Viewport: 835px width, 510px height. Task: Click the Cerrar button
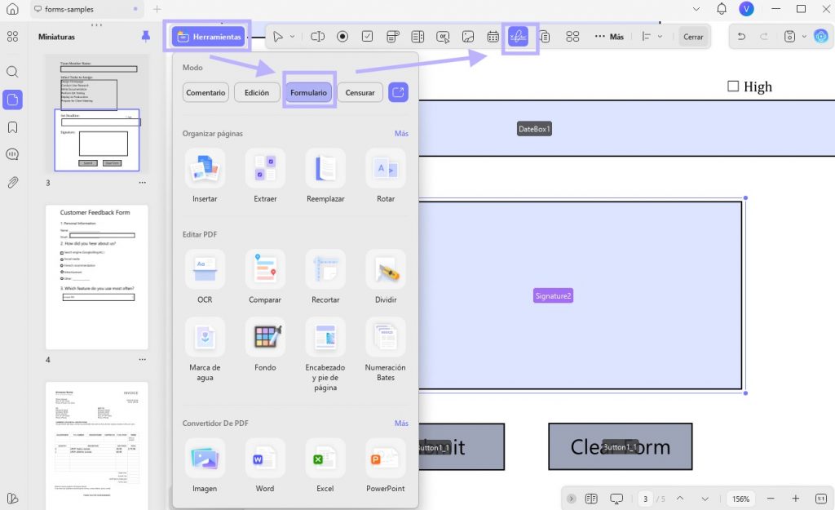693,37
